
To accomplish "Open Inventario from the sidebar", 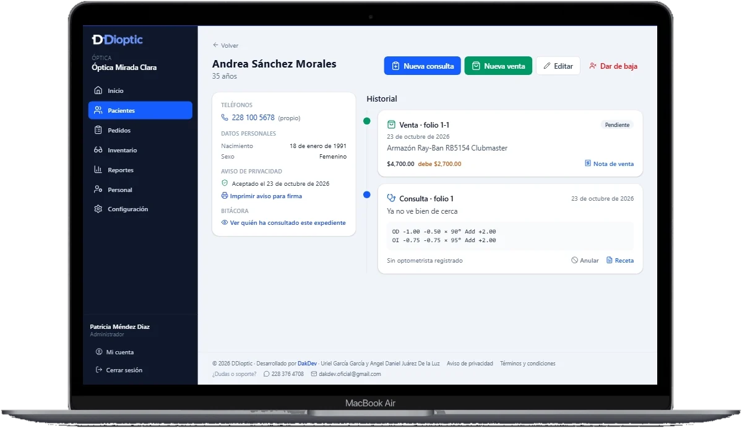I will (x=140, y=150).
